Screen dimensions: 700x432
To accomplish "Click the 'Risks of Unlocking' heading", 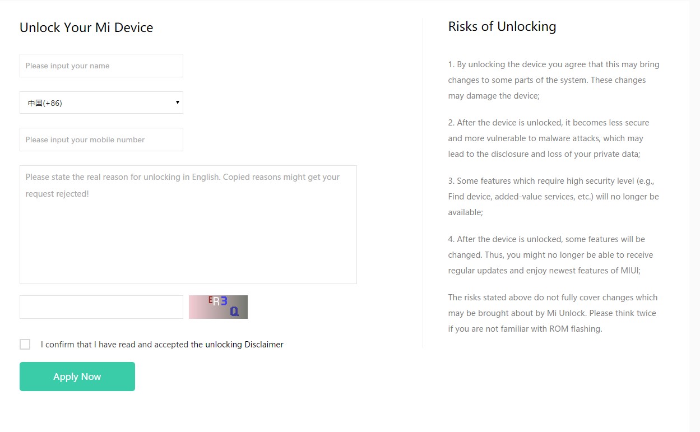I will 502,26.
